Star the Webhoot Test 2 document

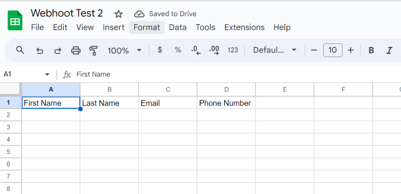click(118, 14)
